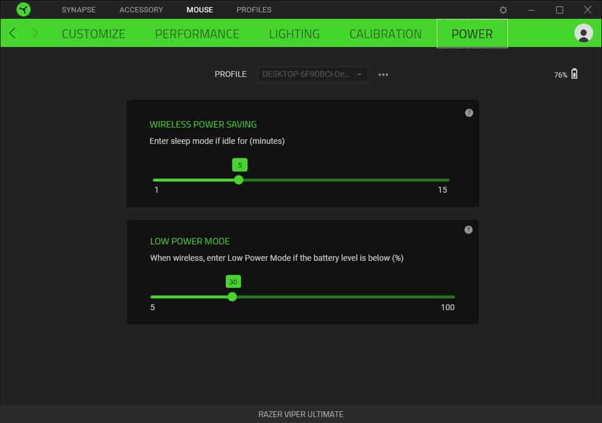
Task: Click the sleep mode minutes slider handle
Action: point(239,180)
